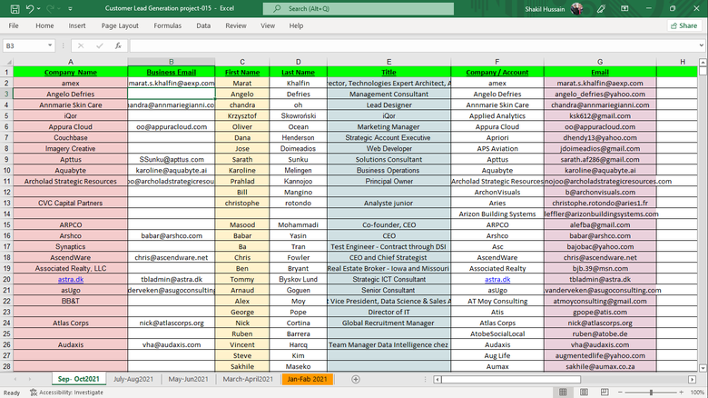Click vertical scrollbar down arrow
This screenshot has width=708, height=398.
703,368
